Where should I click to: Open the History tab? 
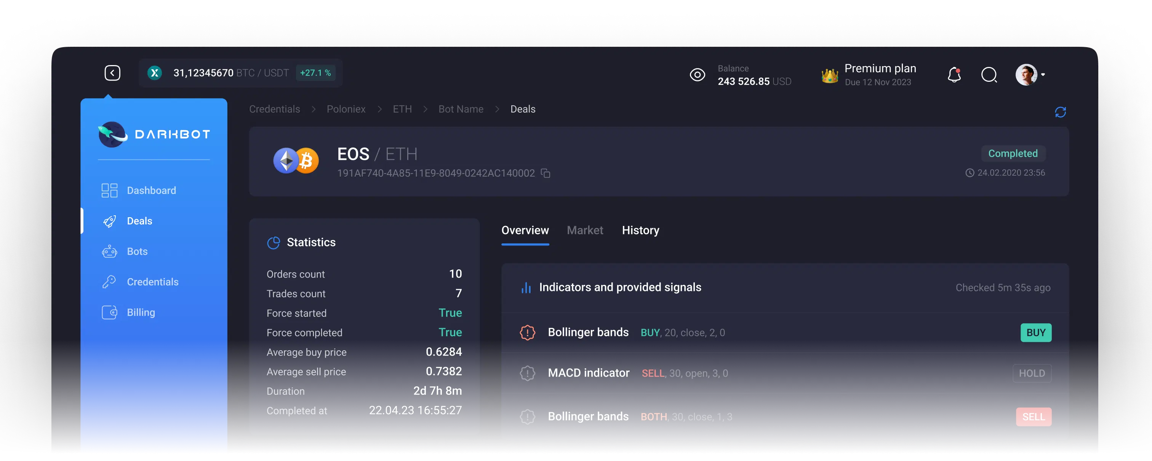coord(640,230)
